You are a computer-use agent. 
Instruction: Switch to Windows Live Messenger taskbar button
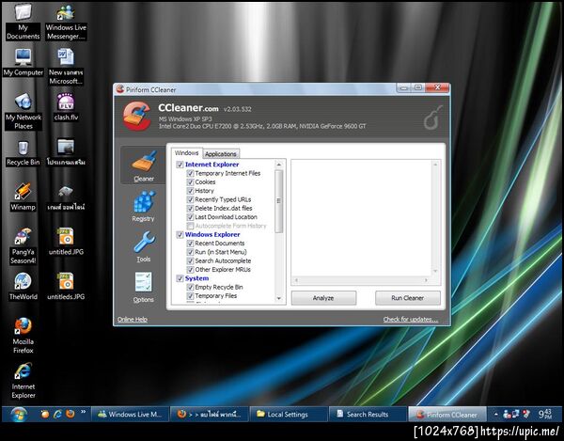130,414
